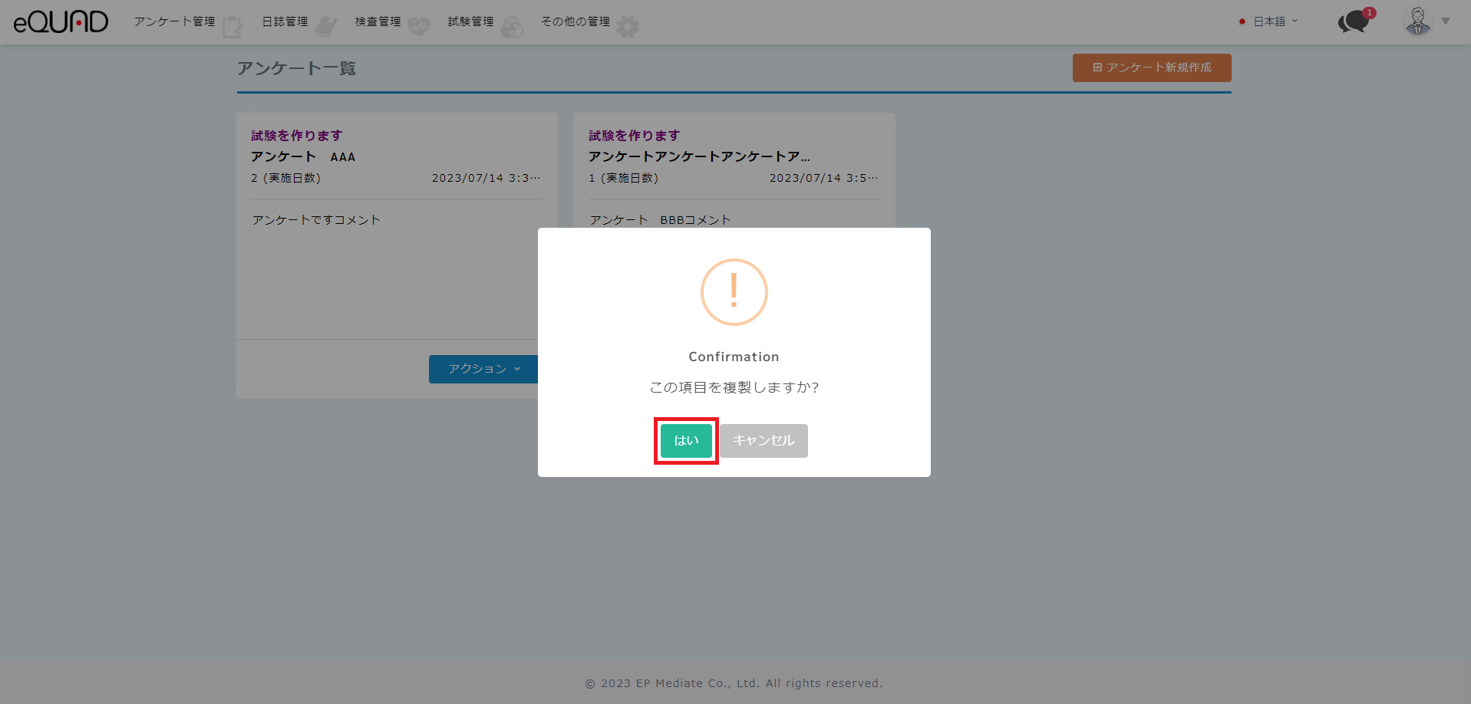Open 試験を作ります link on the AAA card
1471x704 pixels.
296,136
